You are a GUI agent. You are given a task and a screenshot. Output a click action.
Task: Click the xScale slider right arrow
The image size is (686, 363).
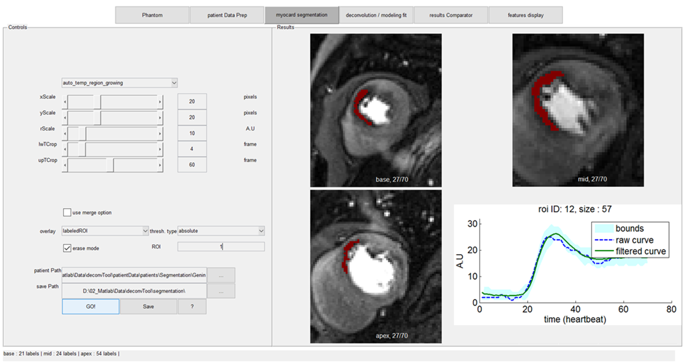(x=160, y=103)
